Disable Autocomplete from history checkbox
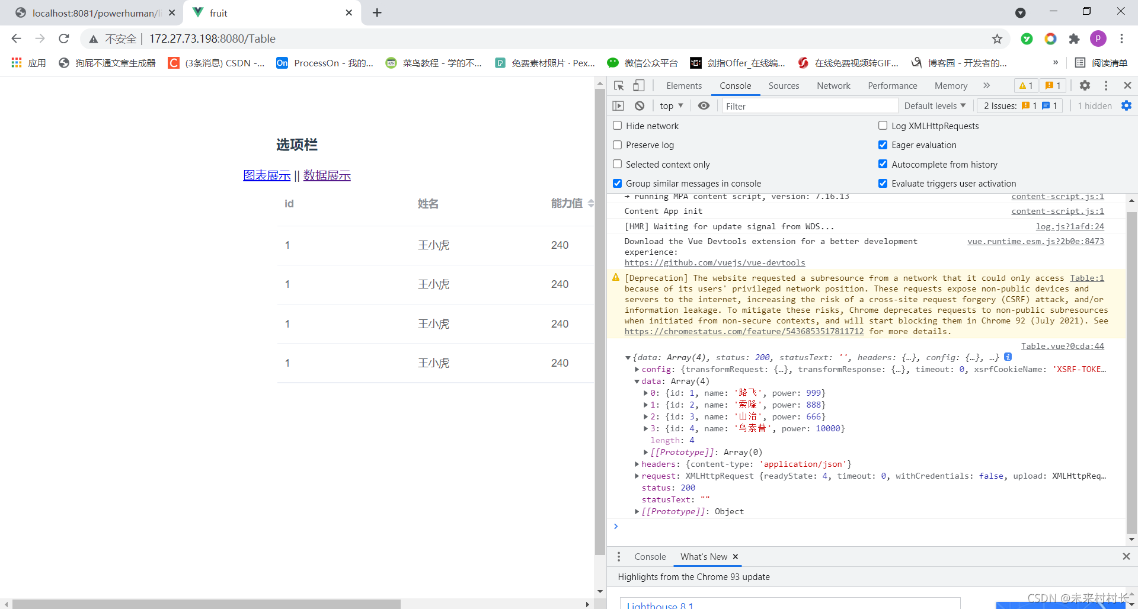The height and width of the screenshot is (609, 1138). [883, 164]
